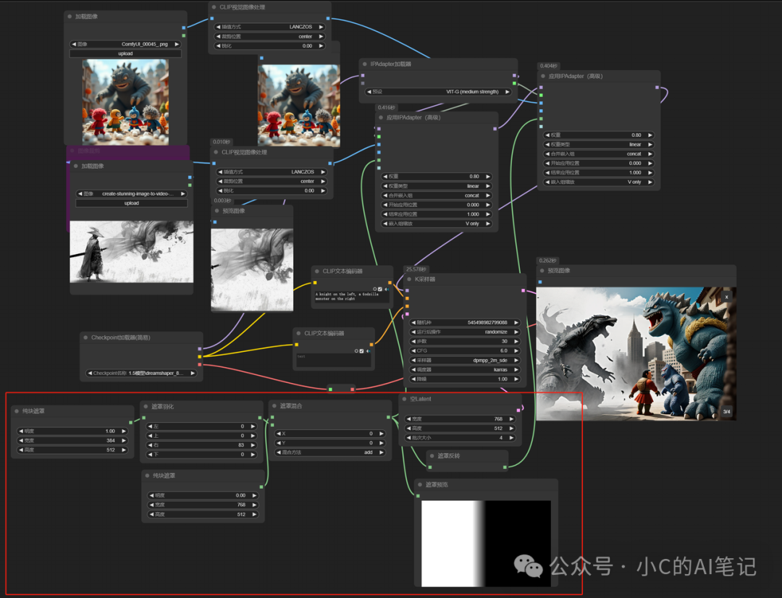This screenshot has width=782, height=598.
Task: Open the 采样器 dpmpp_2m_sde dropdown
Action: tap(464, 360)
